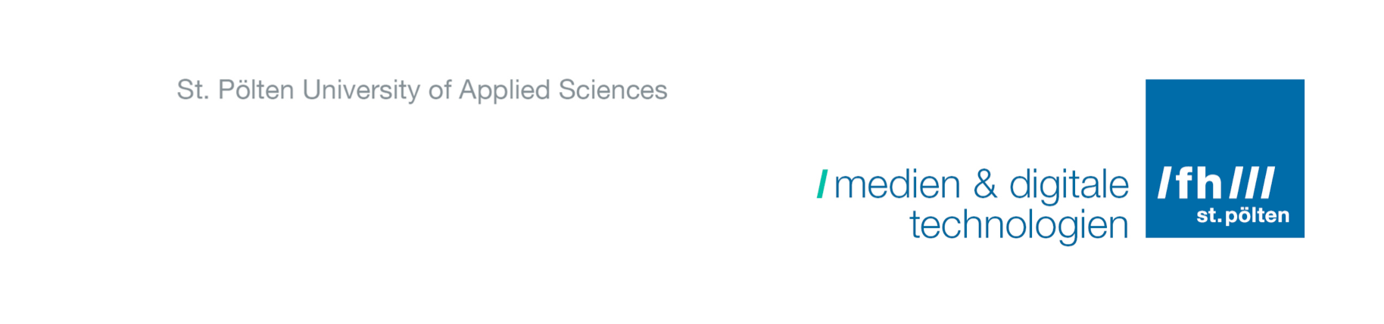Click 'St.' at start of gray heading
The width and height of the screenshot is (1384, 324).
tap(192, 90)
